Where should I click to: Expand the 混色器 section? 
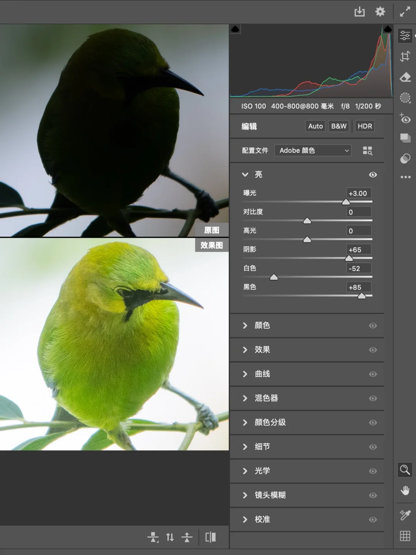[x=266, y=398]
